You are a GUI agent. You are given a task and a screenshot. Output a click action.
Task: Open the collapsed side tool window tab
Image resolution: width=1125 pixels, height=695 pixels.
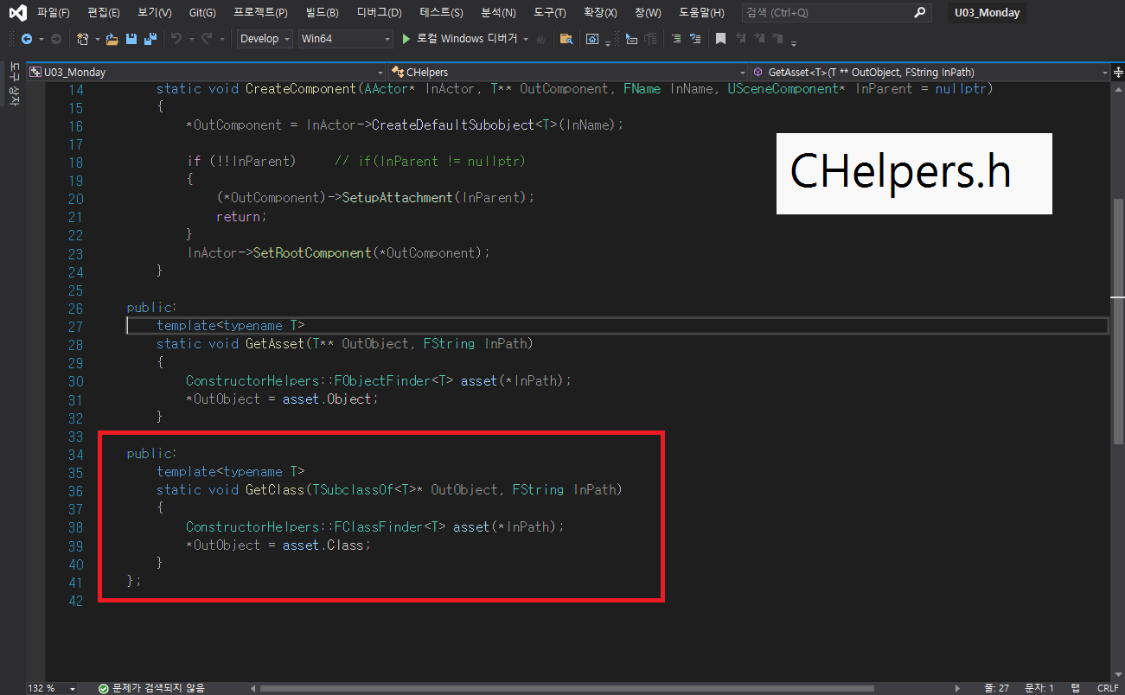pos(13,85)
